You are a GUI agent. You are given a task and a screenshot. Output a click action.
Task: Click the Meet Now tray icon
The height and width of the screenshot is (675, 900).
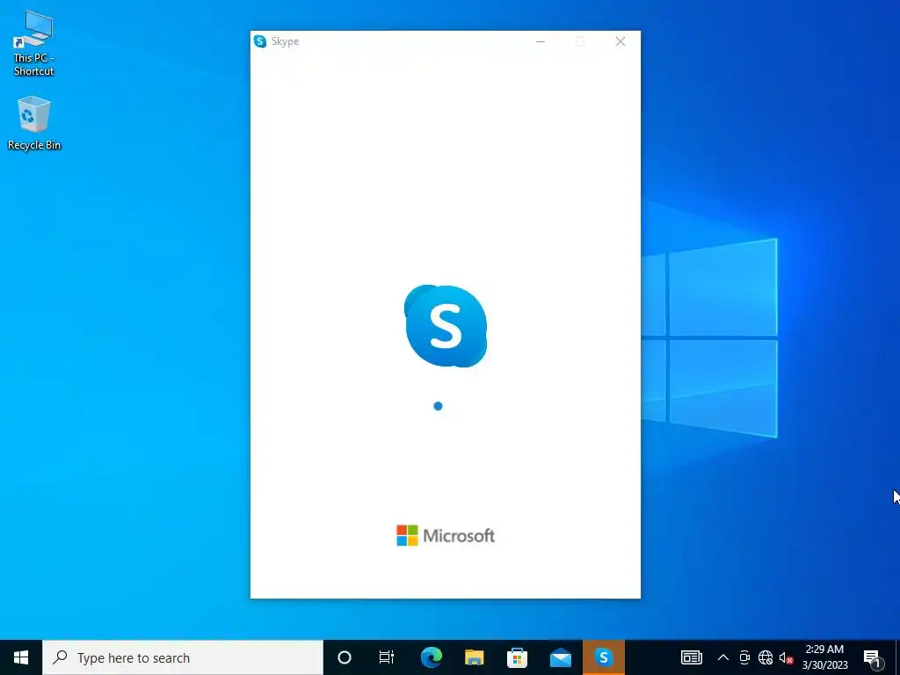(744, 657)
